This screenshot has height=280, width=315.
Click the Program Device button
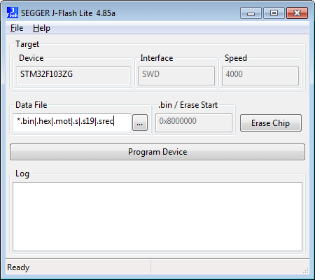[x=157, y=152]
